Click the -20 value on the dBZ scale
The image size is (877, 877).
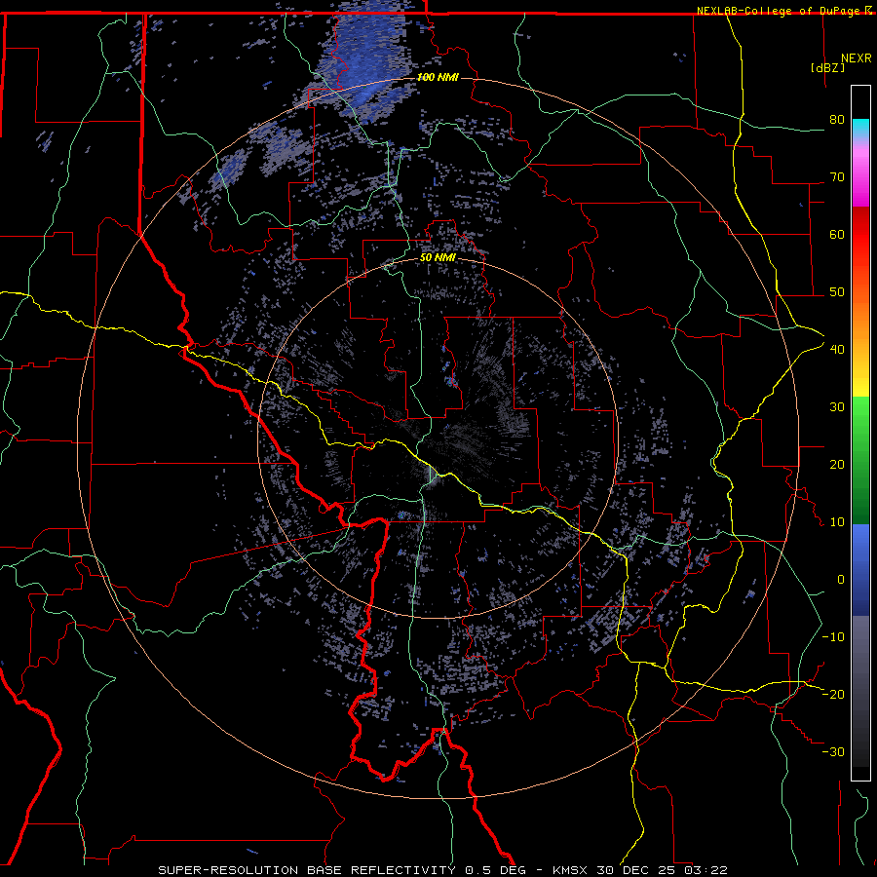click(x=833, y=695)
